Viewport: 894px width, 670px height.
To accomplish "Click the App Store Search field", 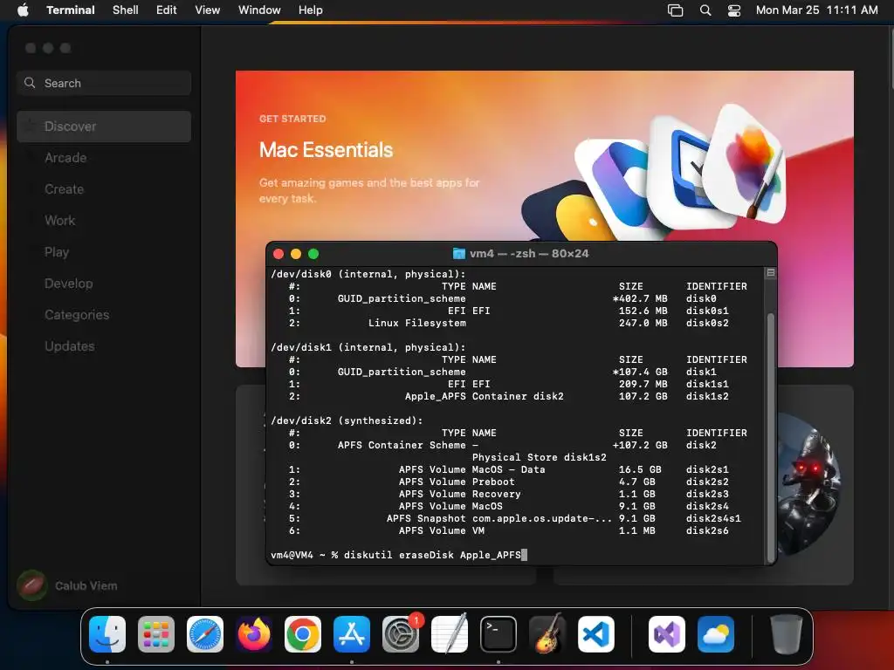I will (x=104, y=83).
